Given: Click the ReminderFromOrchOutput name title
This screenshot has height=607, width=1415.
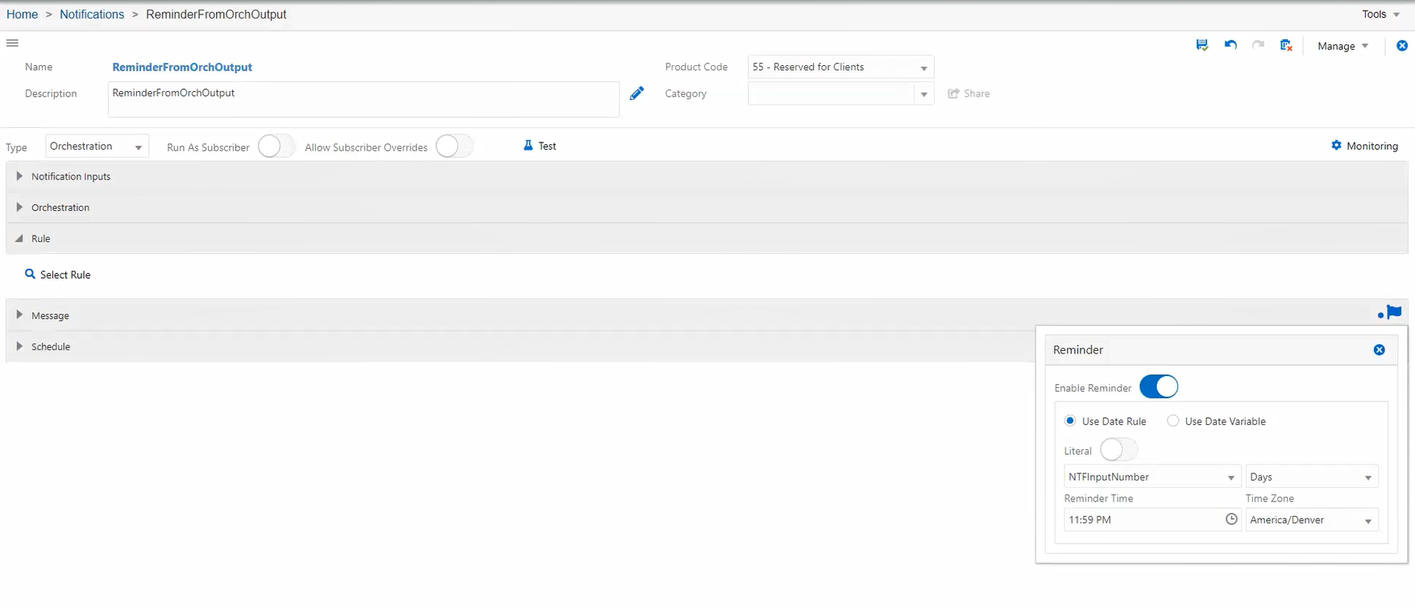Looking at the screenshot, I should [x=182, y=68].
